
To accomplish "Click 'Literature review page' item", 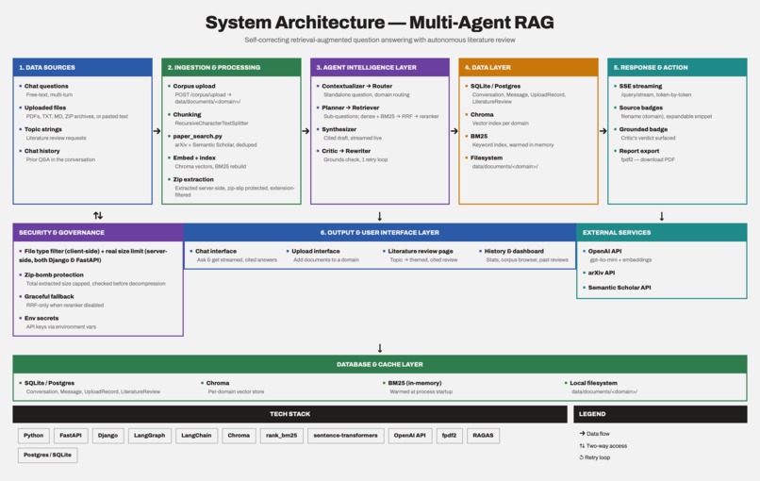I will click(x=421, y=251).
